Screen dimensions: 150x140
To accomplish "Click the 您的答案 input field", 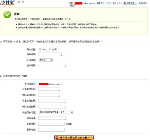I will pyautogui.click(x=52, y=118).
